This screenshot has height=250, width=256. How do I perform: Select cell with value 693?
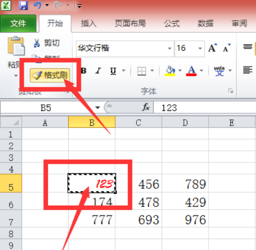[x=138, y=219]
